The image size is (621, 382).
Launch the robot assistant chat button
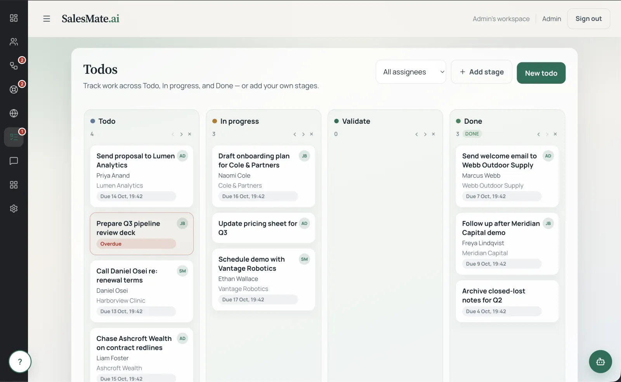point(600,362)
